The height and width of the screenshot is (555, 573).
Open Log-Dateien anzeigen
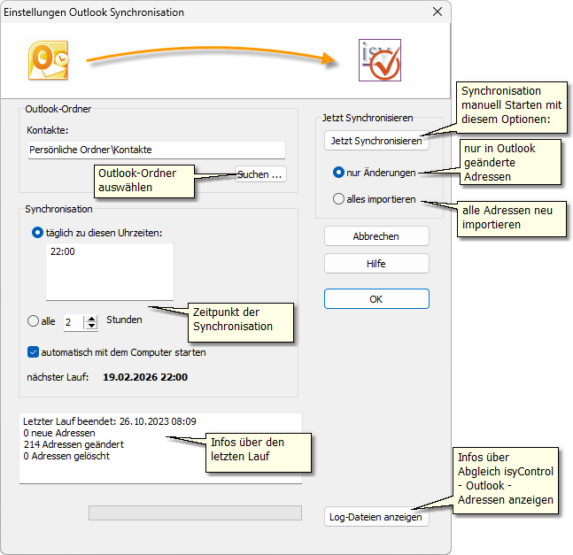[x=376, y=517]
